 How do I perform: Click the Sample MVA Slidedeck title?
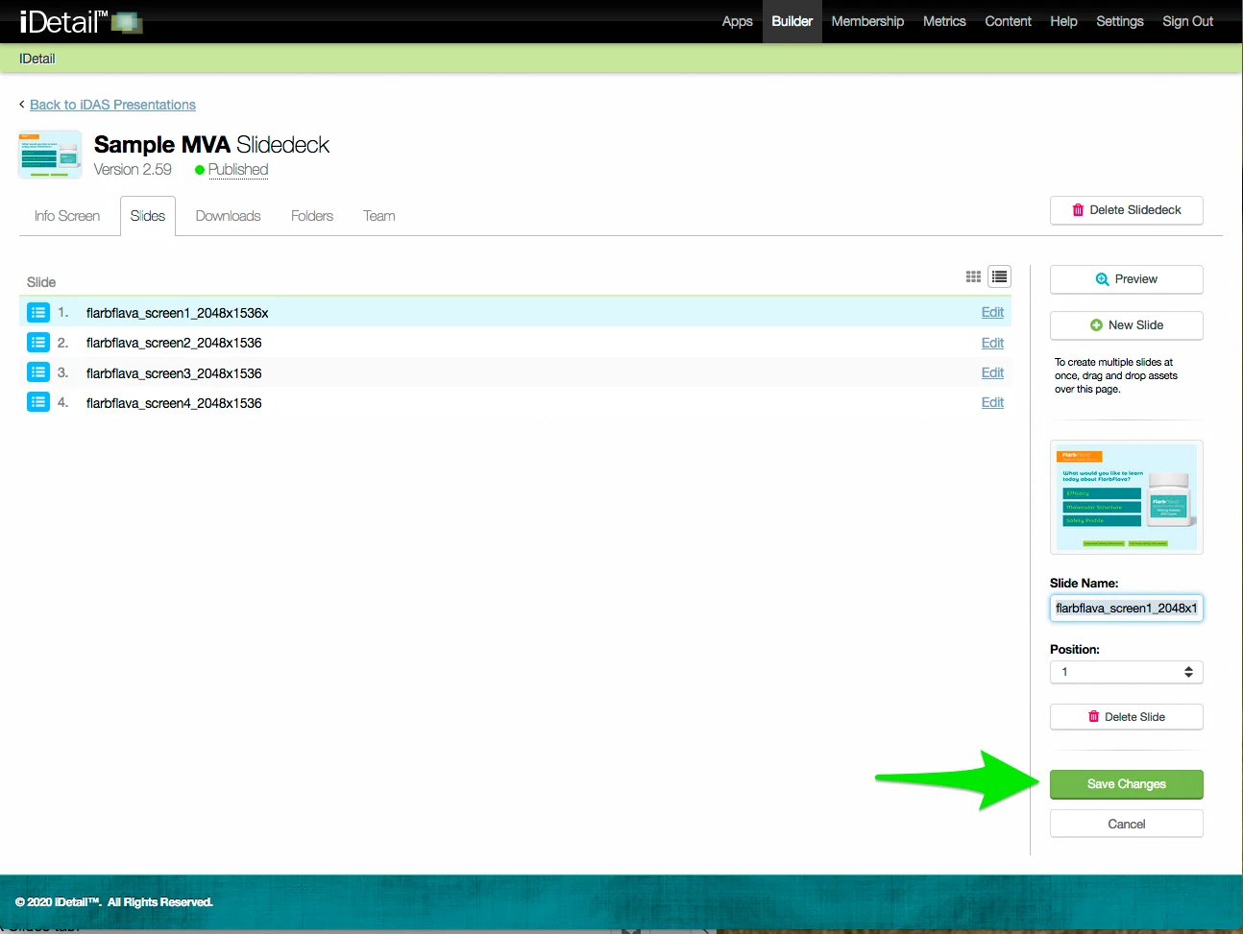(211, 145)
